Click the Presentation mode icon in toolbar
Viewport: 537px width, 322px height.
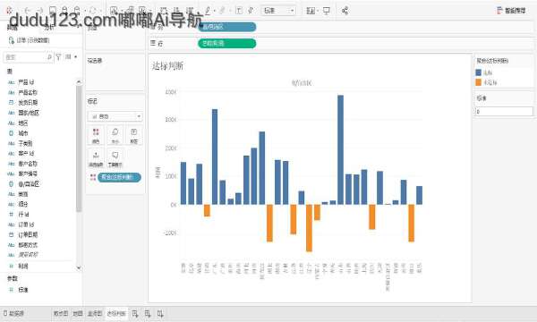click(327, 11)
